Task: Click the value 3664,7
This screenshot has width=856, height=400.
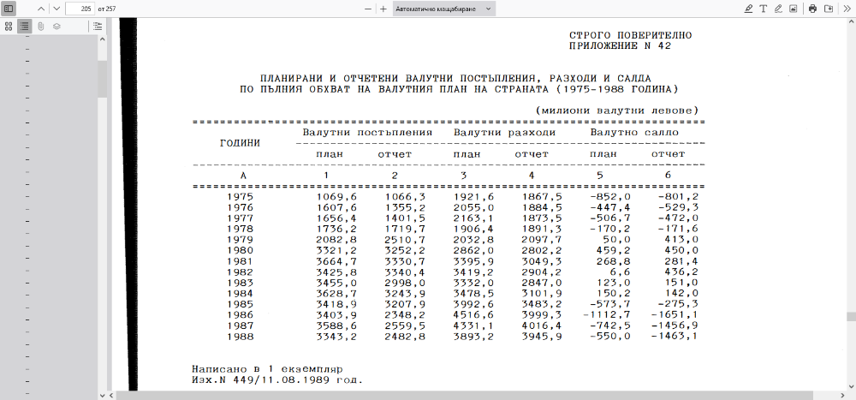Action: (x=336, y=261)
